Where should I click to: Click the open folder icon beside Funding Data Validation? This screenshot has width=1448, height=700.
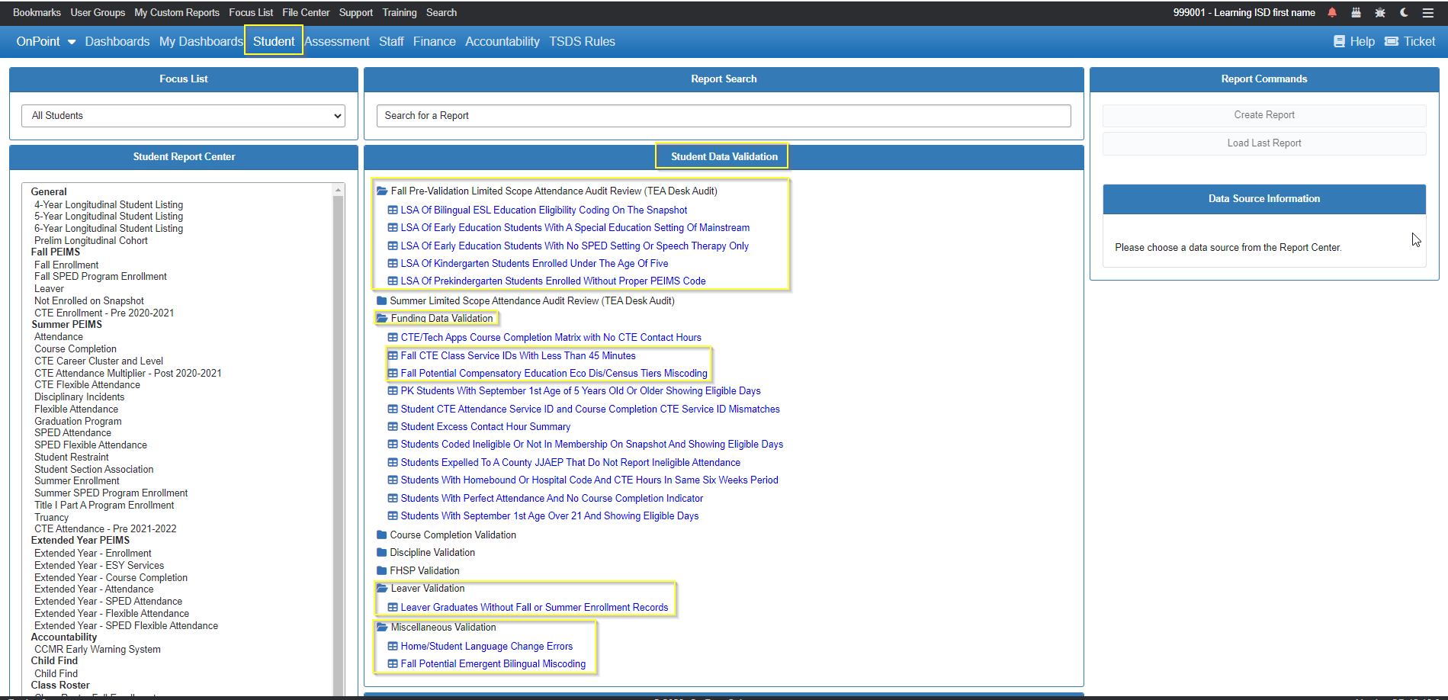click(382, 318)
